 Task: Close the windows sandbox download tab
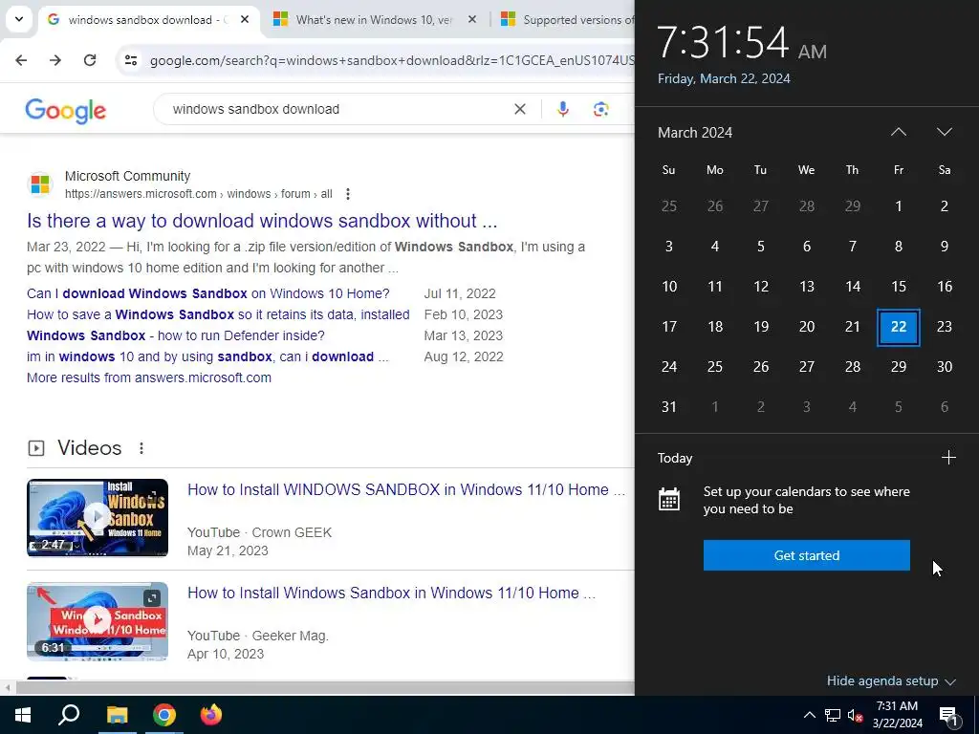point(245,19)
